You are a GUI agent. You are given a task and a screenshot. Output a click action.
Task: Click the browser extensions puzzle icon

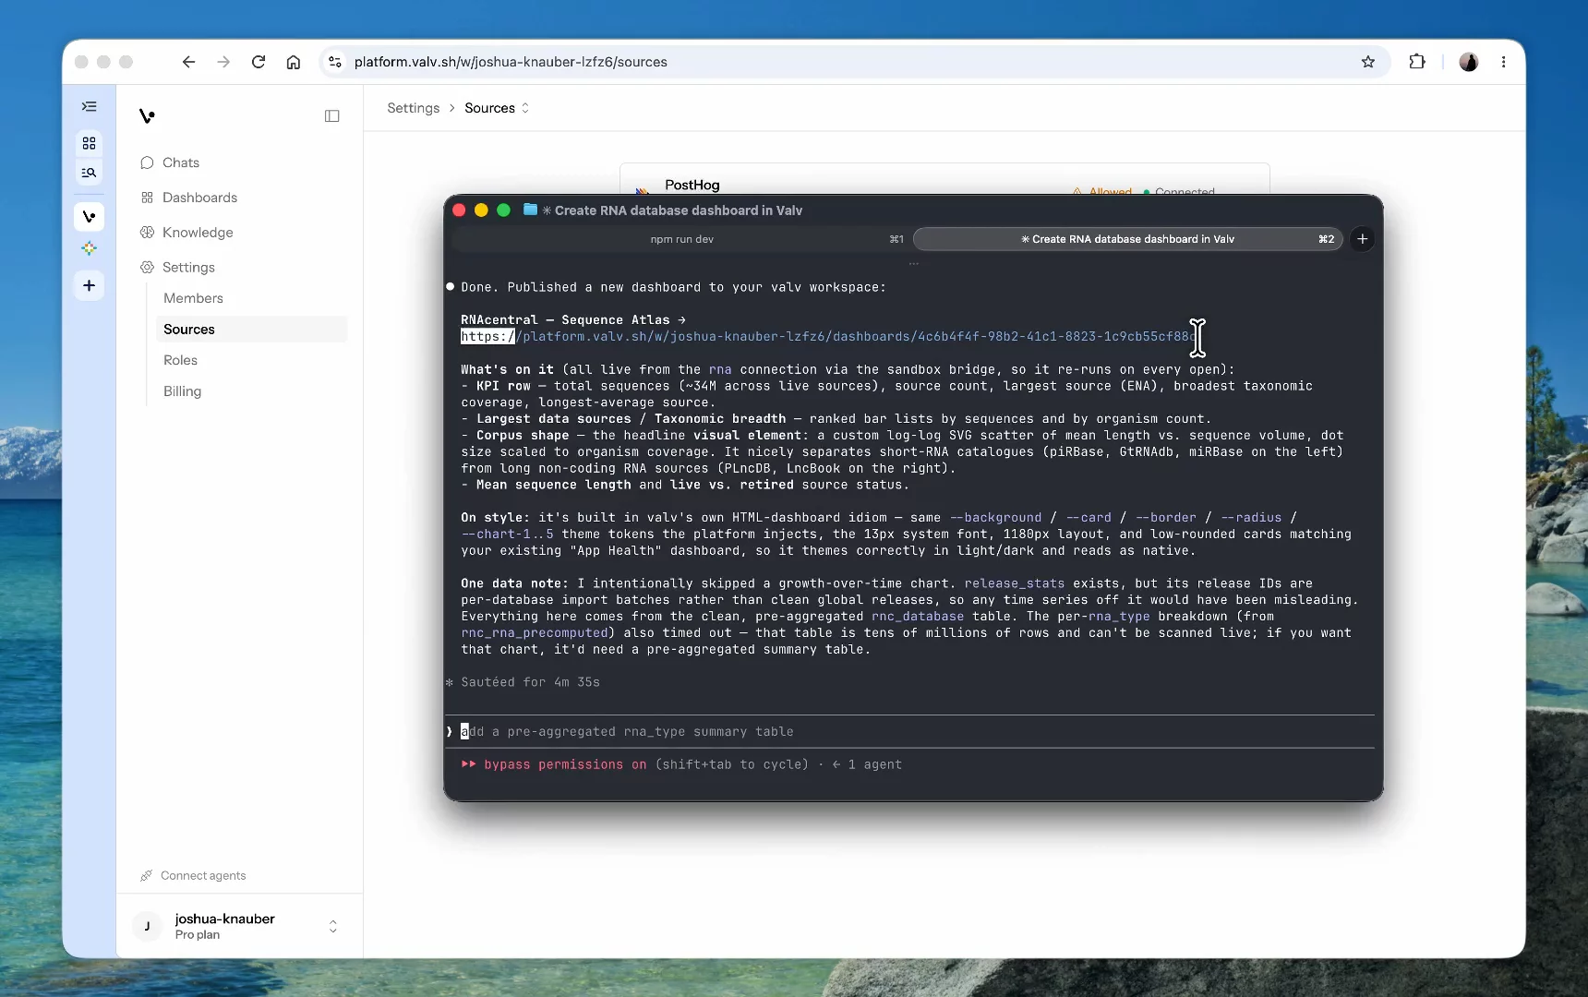tap(1417, 62)
